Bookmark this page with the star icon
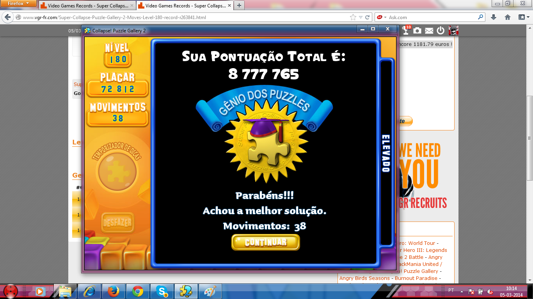 coord(353,17)
